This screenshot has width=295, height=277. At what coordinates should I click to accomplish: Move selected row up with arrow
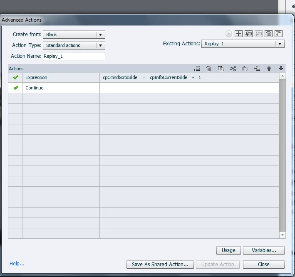[269, 69]
